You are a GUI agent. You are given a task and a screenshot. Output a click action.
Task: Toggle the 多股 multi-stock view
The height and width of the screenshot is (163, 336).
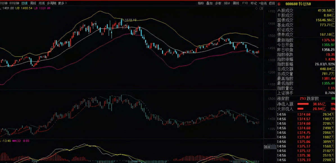click(x=218, y=3)
